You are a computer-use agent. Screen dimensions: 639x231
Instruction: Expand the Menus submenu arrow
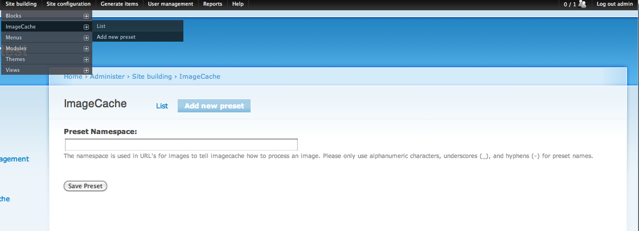pos(86,38)
